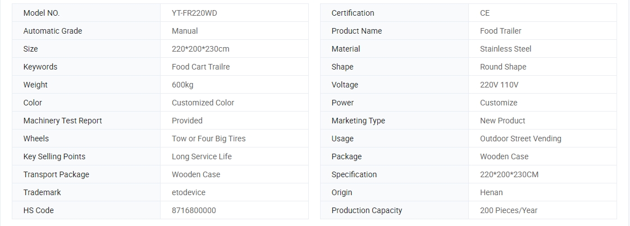
Task: Click the Voltage value 220V 110V
Action: [499, 85]
